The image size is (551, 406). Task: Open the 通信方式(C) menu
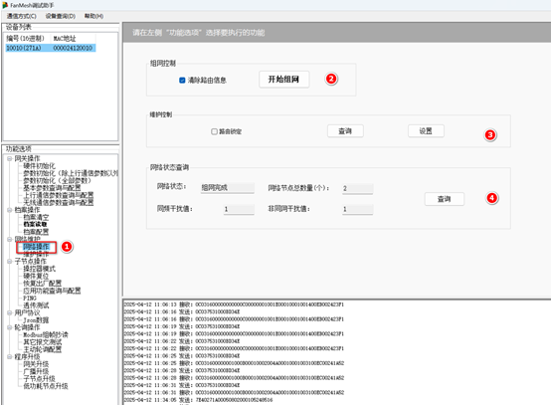click(x=22, y=16)
